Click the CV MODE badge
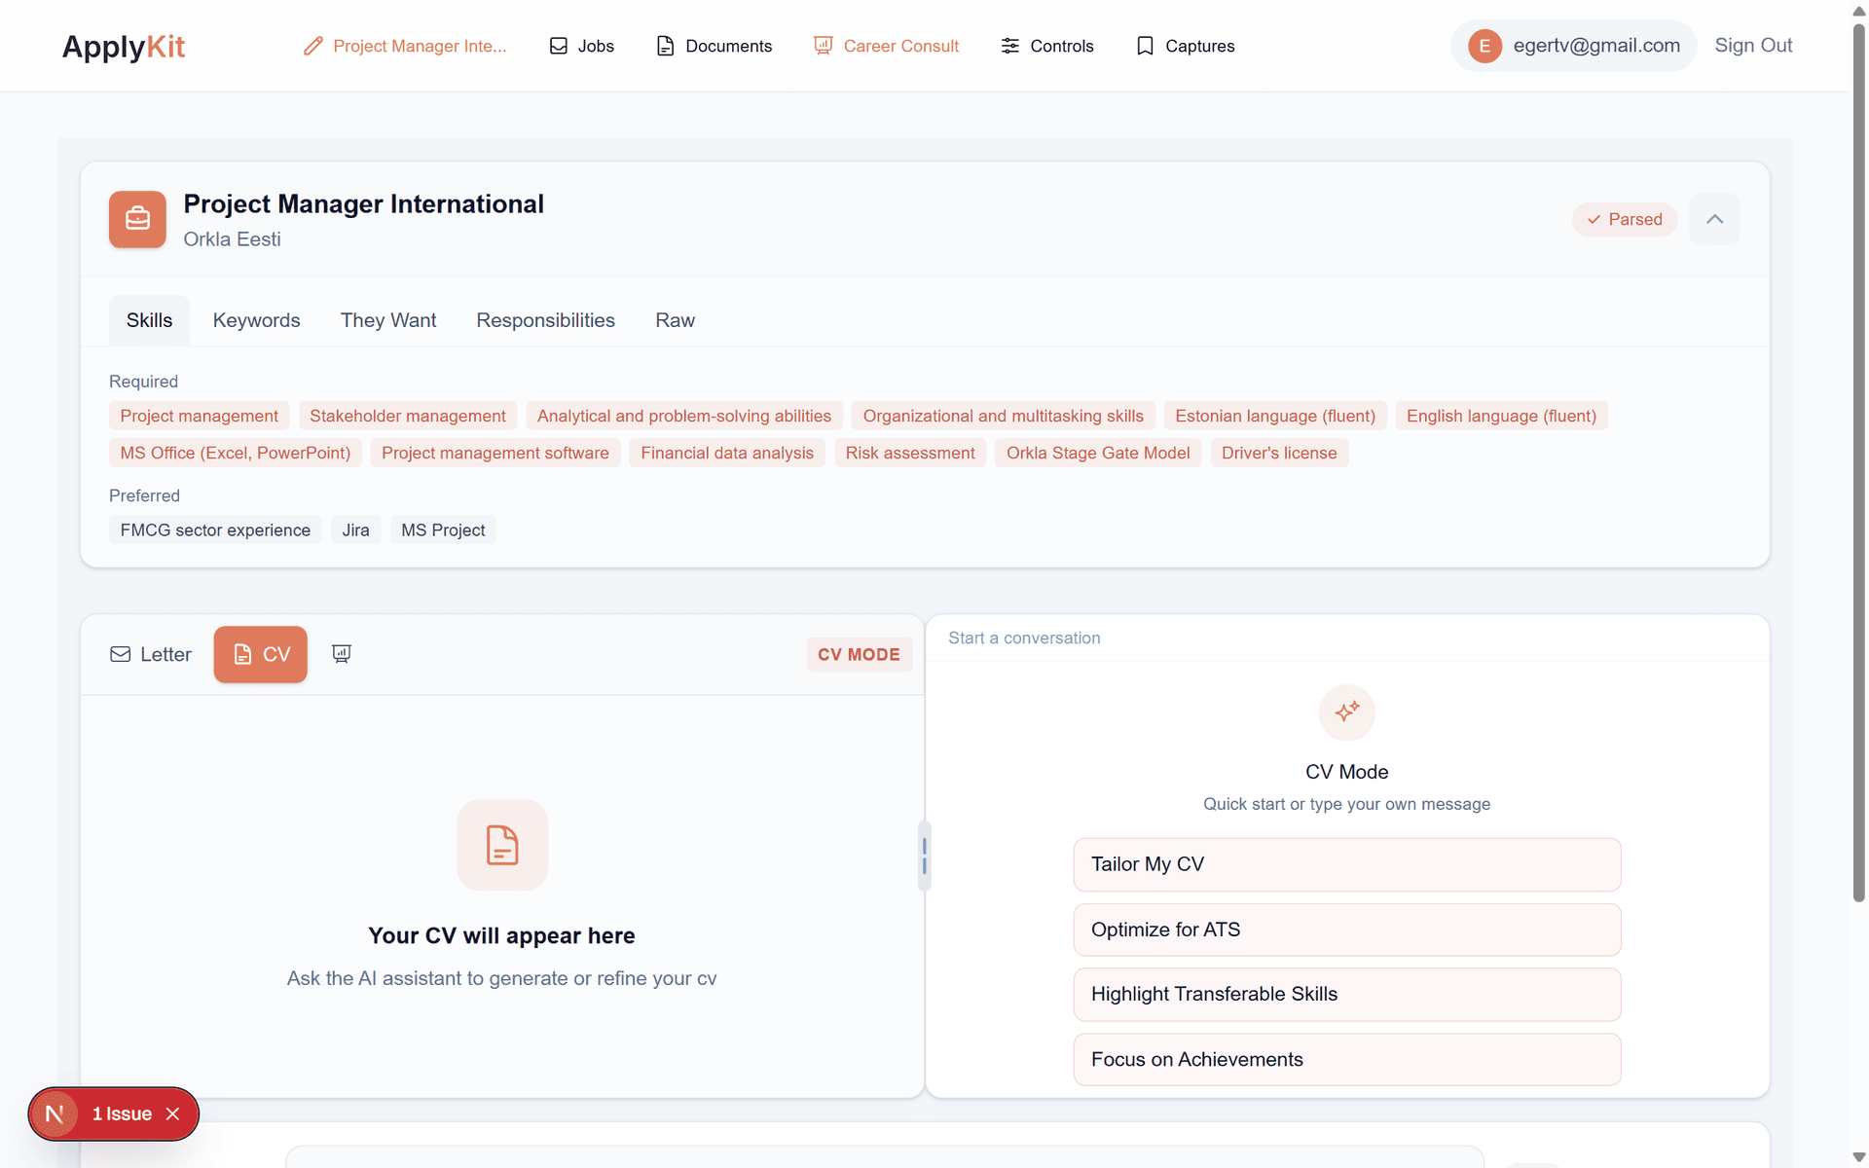The width and height of the screenshot is (1869, 1168). tap(859, 654)
